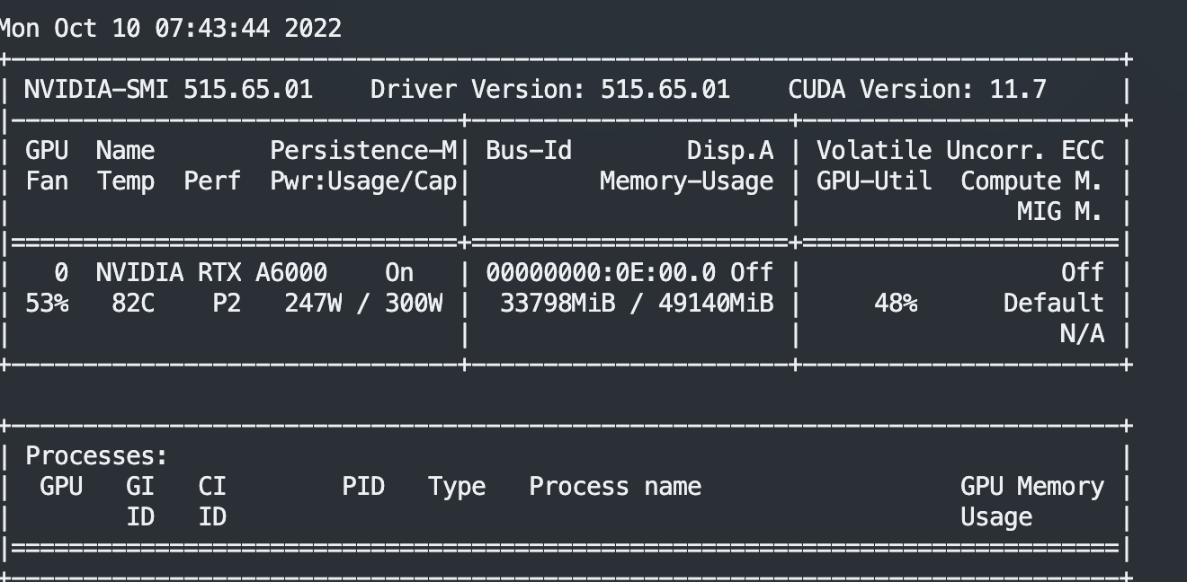The image size is (1187, 582).
Task: Click power usage '247W / 300W'
Action: tap(363, 304)
